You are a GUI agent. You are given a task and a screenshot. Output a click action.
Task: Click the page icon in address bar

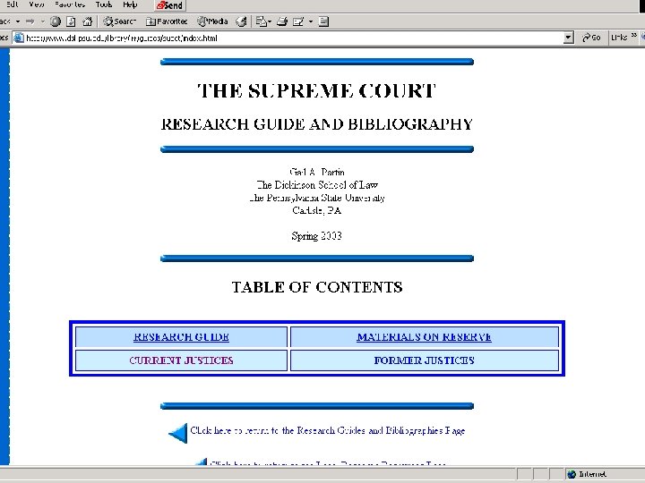pyautogui.click(x=19, y=38)
